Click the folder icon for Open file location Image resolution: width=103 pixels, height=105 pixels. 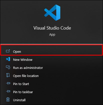click(x=8, y=75)
